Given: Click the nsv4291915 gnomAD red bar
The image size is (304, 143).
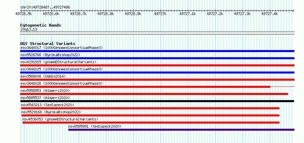Looking at the screenshot, I should pyautogui.click(x=157, y=65).
